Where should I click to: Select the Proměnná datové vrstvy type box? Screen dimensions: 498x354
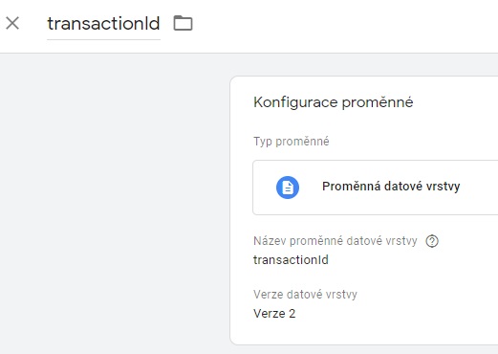pyautogui.click(x=376, y=188)
